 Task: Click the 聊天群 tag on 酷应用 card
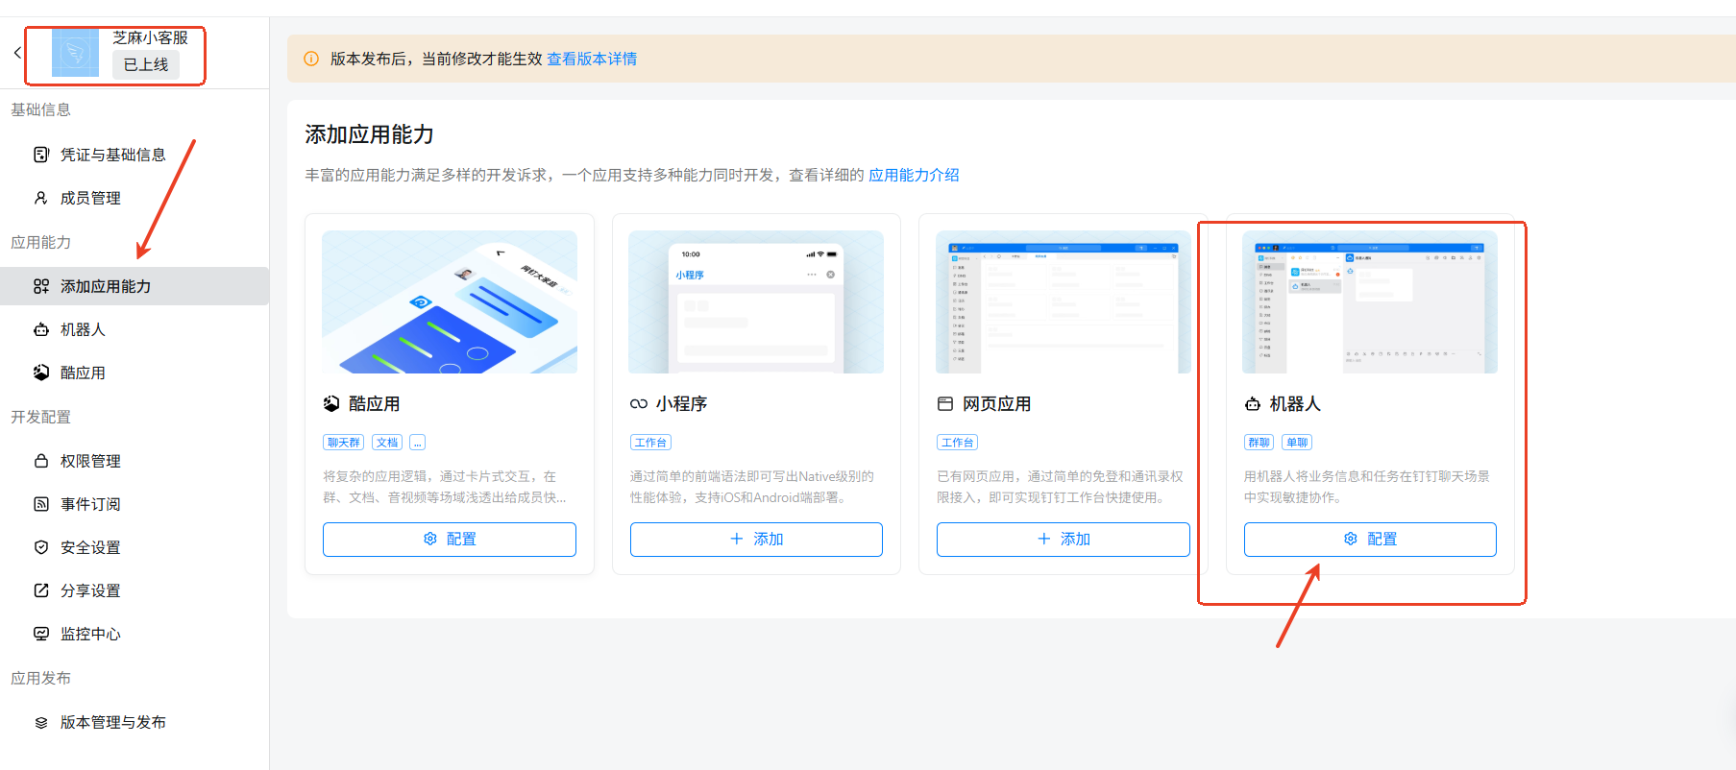pos(343,443)
